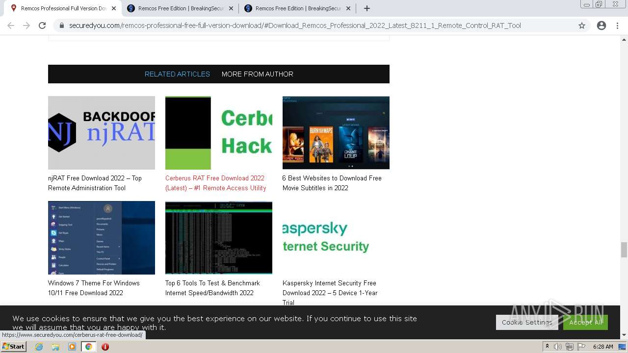Open Cookie Settings
The width and height of the screenshot is (628, 353).
coord(527,322)
